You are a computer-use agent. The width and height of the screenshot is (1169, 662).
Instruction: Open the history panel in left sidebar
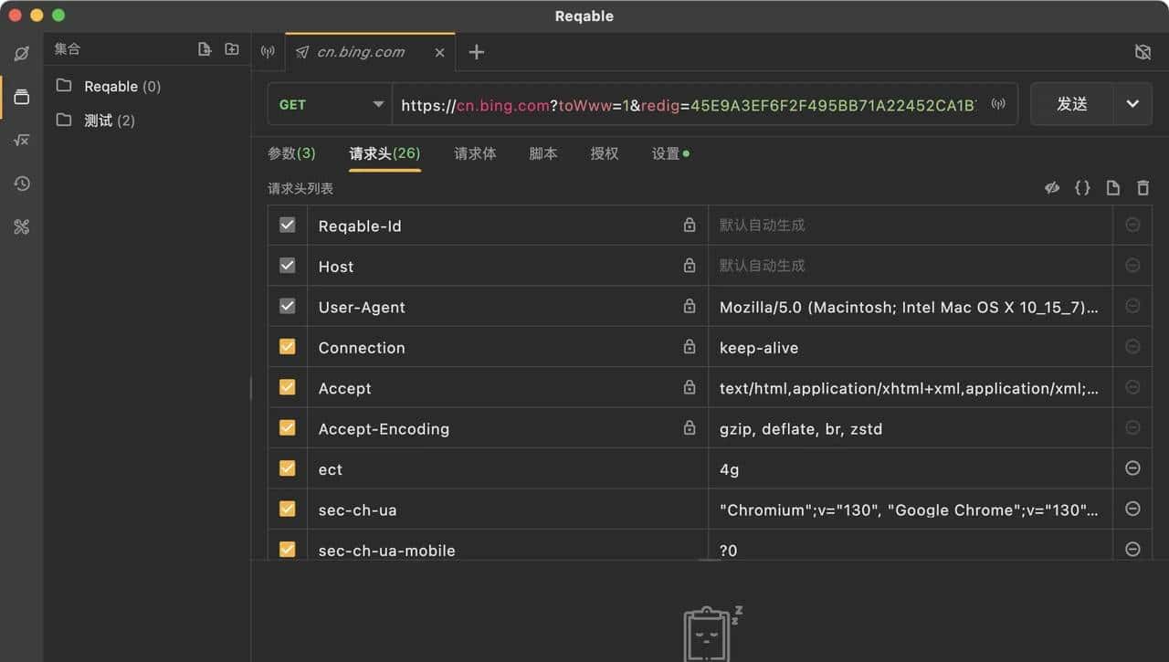point(22,184)
